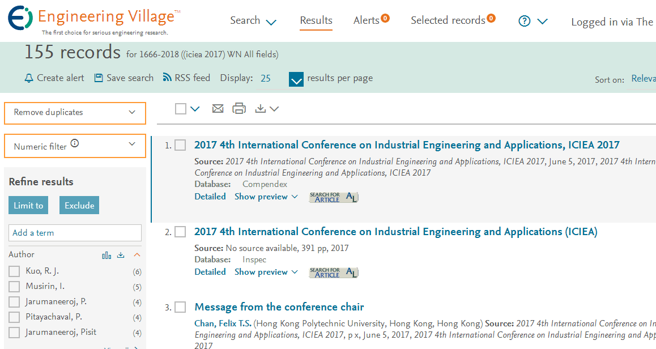Click the 25 display count value

click(266, 79)
